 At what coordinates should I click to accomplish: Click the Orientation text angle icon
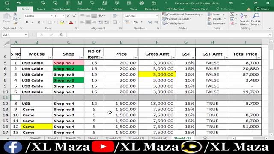(x=101, y=16)
